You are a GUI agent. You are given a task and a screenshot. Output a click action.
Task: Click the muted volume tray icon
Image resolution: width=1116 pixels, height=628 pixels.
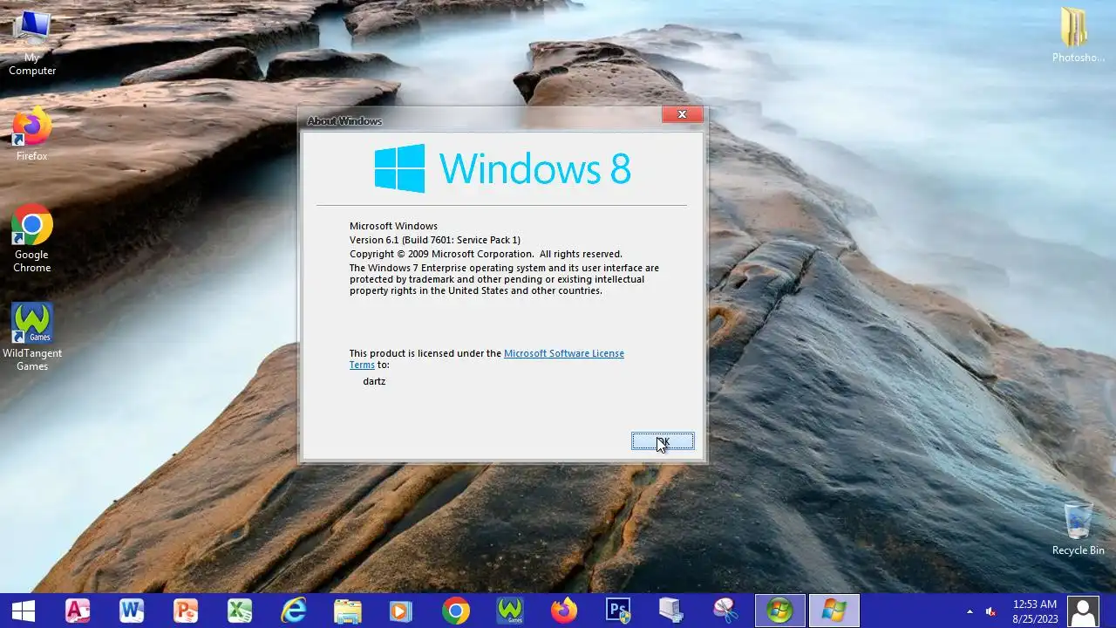990,611
